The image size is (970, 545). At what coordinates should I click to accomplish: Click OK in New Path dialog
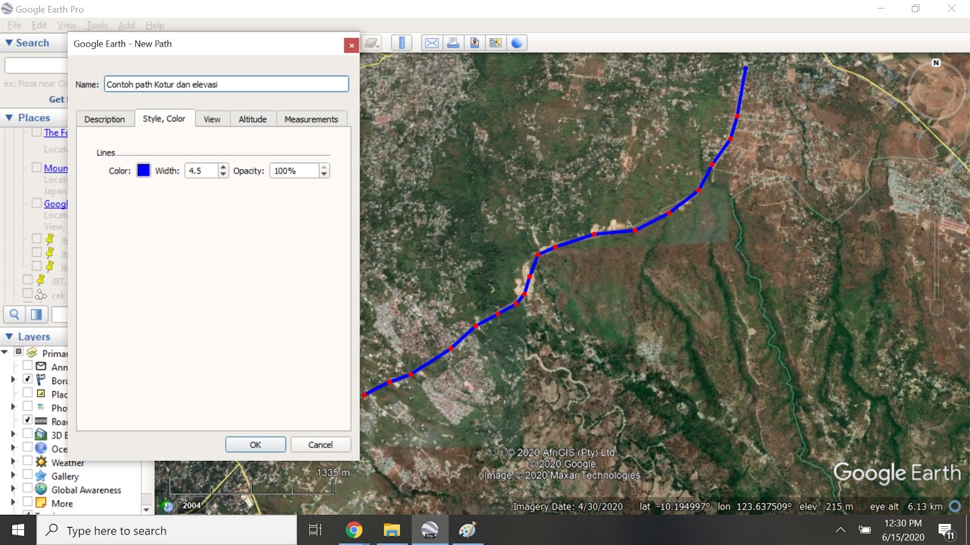(x=256, y=444)
